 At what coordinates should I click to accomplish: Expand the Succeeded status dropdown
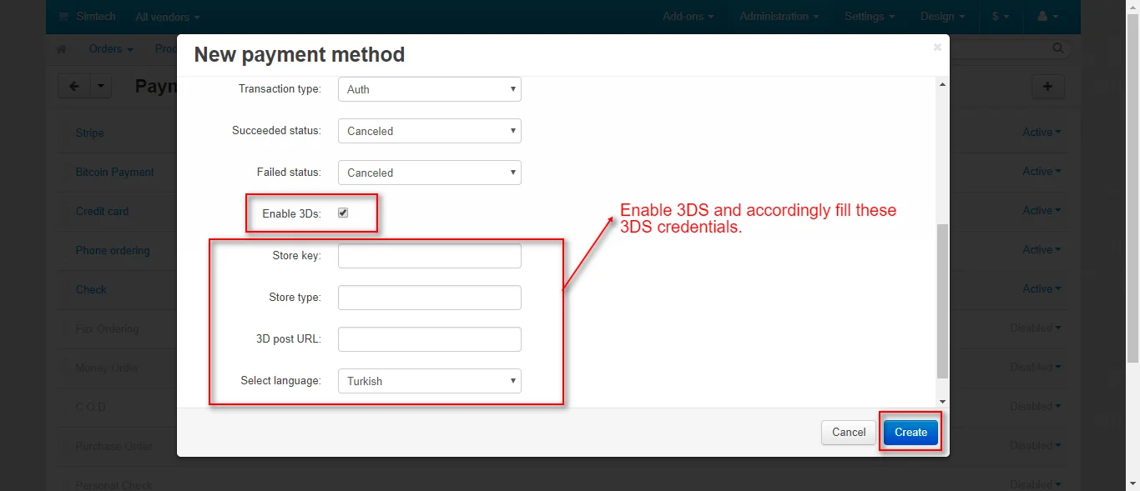tap(429, 131)
